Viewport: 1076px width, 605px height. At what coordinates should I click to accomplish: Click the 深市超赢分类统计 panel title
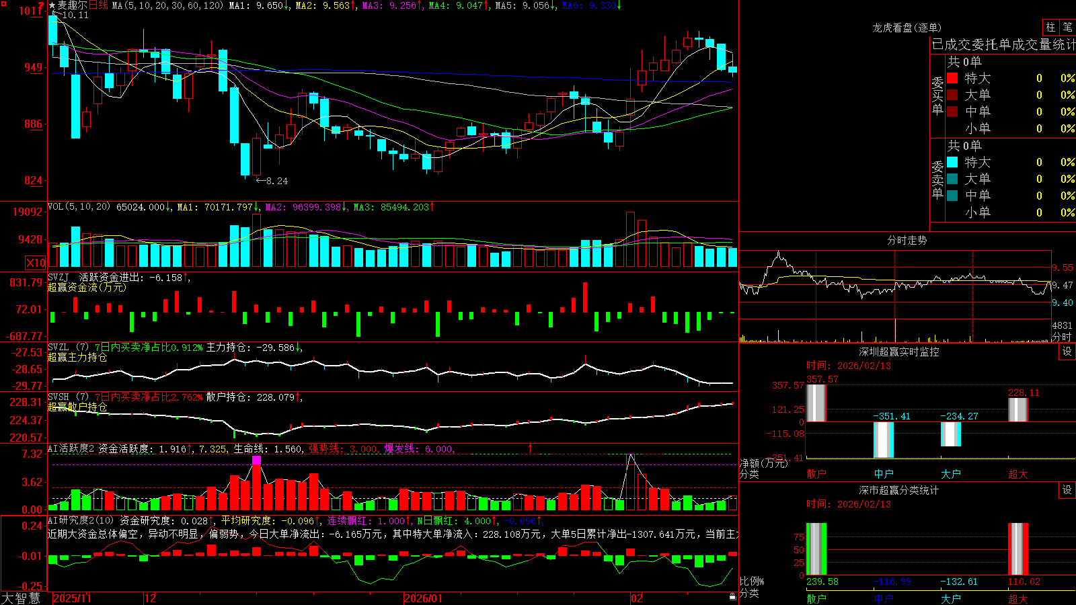(898, 490)
